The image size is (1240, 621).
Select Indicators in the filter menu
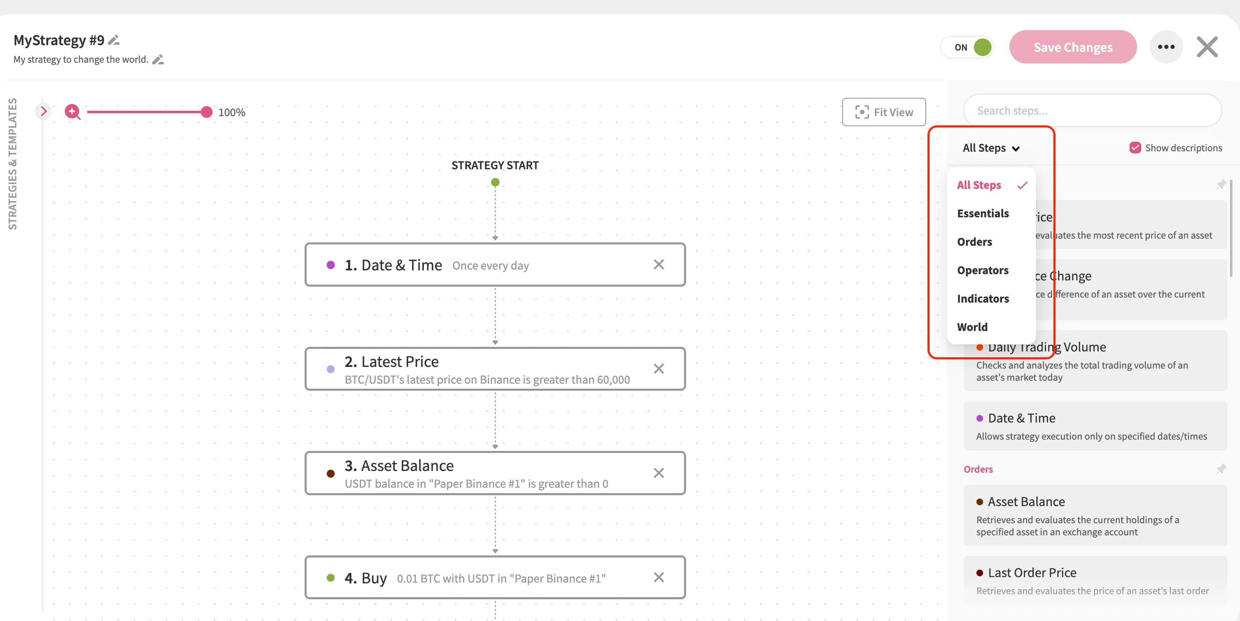click(991, 299)
